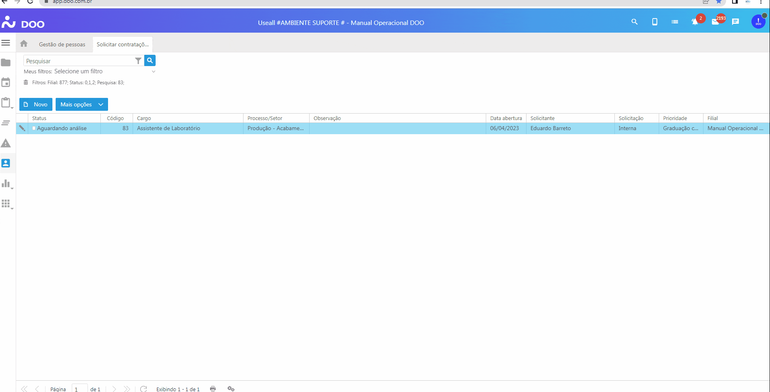770x392 pixels.
Task: Open the mail inbox with 2193 badge
Action: (x=716, y=22)
